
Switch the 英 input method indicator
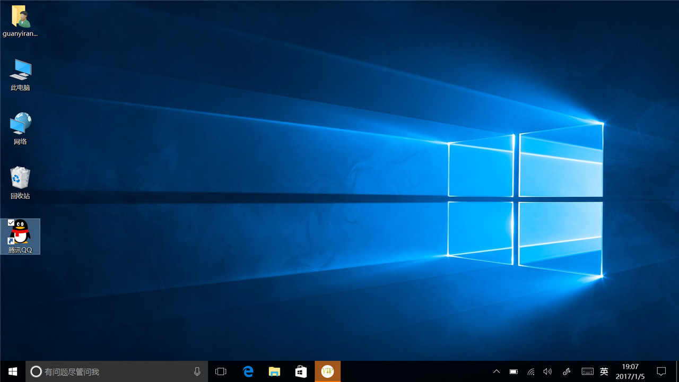point(604,371)
